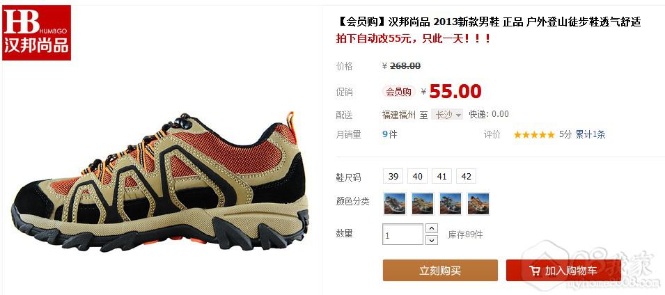
Task: Open the 累计1条 reviews link
Action: (x=590, y=135)
